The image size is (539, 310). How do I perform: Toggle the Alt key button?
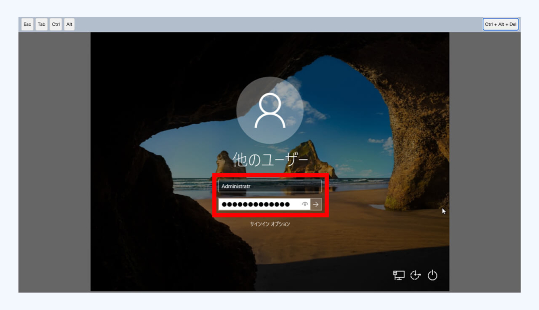69,24
